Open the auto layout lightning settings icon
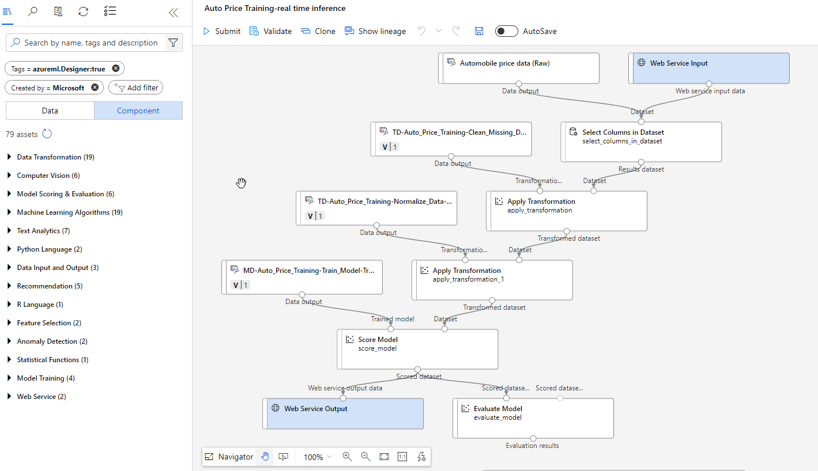The width and height of the screenshot is (818, 471). click(x=421, y=457)
